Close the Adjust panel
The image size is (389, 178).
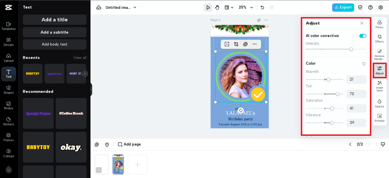point(362,23)
